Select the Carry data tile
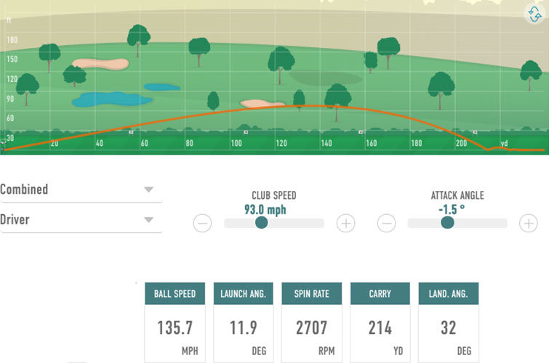Image resolution: width=549 pixels, height=363 pixels. pyautogui.click(x=380, y=322)
